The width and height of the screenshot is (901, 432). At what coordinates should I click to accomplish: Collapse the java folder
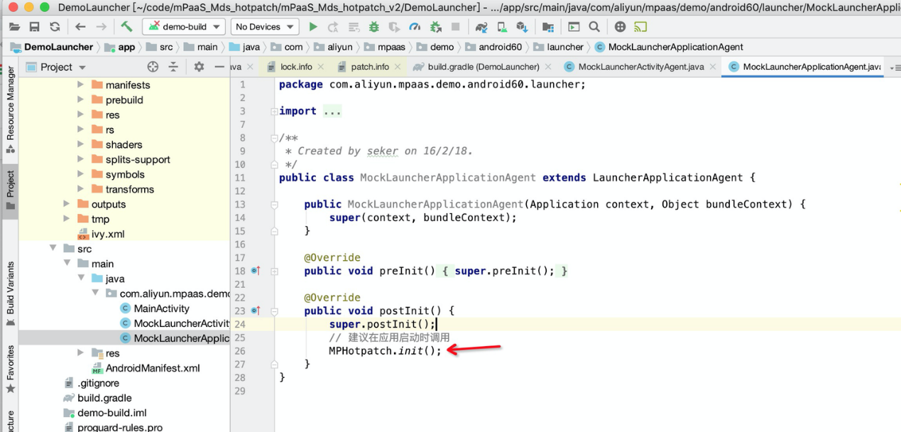point(80,279)
